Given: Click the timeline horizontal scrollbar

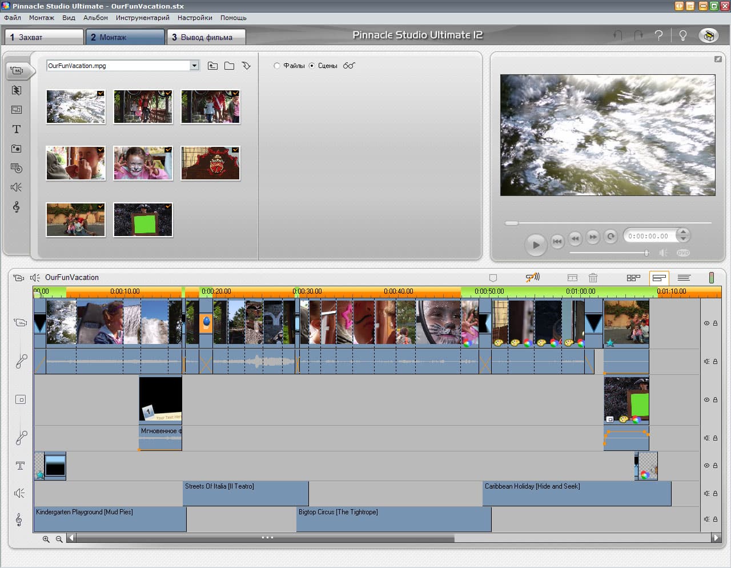Looking at the screenshot, I should pos(266,538).
